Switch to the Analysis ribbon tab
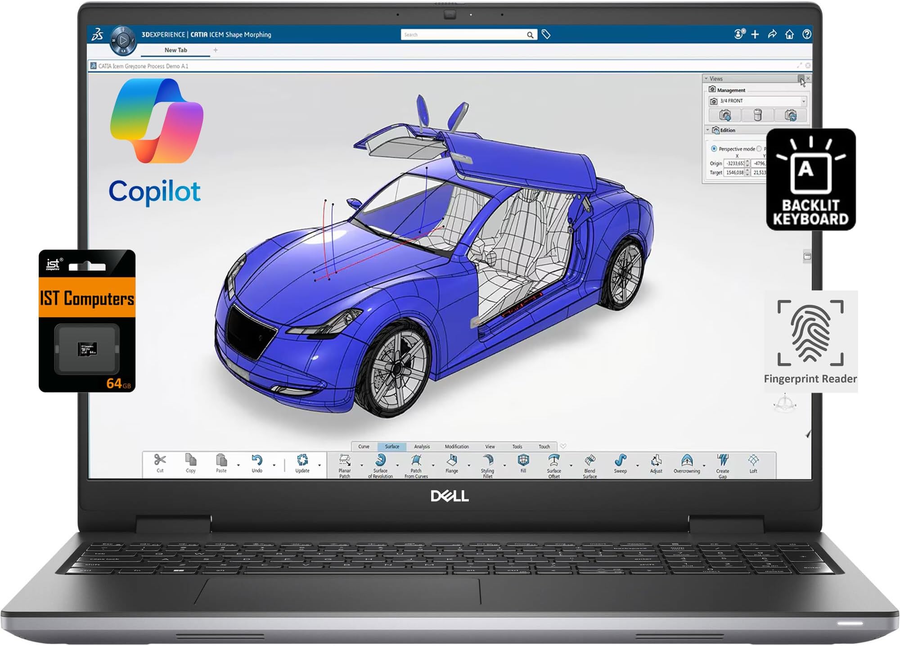Image resolution: width=900 pixels, height=646 pixels. [422, 447]
